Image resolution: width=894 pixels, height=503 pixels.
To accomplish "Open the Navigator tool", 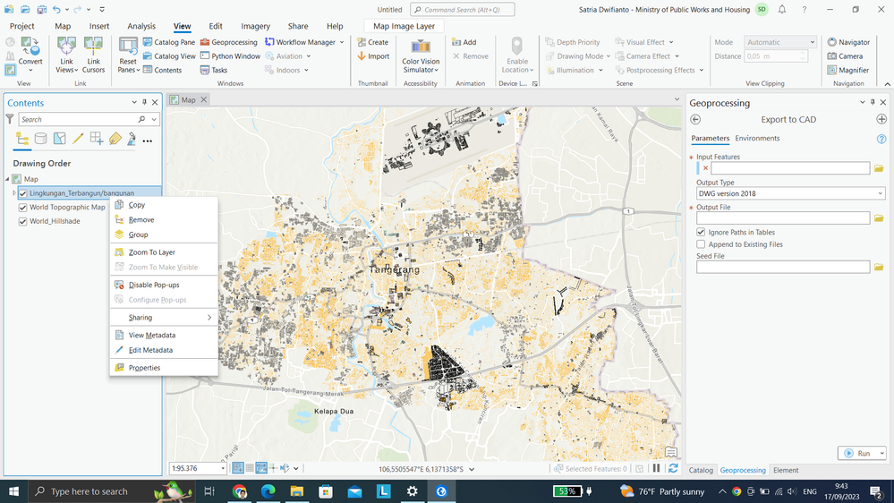I will click(848, 42).
